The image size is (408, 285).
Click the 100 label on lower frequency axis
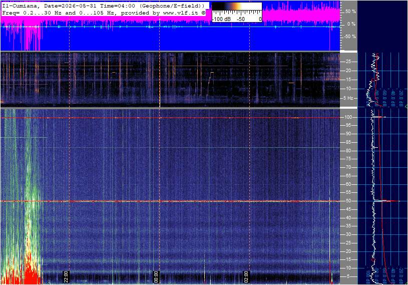(x=348, y=117)
